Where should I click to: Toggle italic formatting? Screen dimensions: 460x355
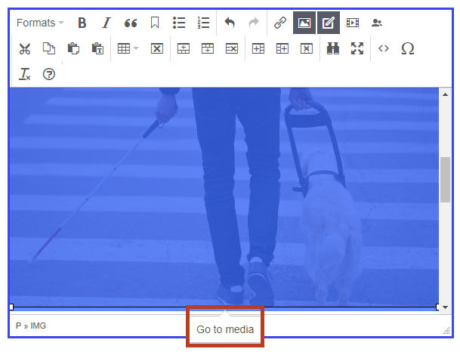[x=107, y=23]
